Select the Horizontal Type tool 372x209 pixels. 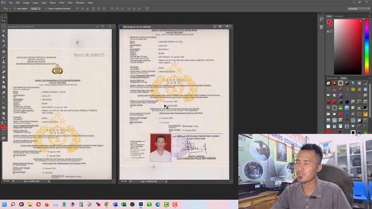(x=3, y=98)
